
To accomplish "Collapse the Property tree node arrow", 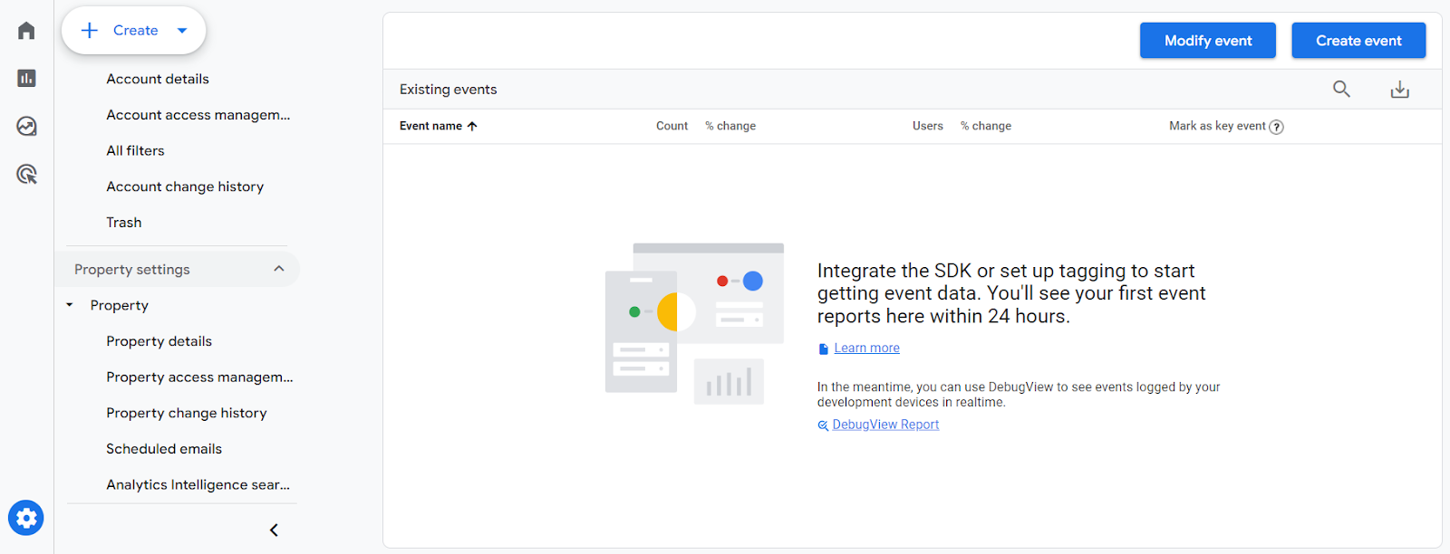I will click(70, 305).
